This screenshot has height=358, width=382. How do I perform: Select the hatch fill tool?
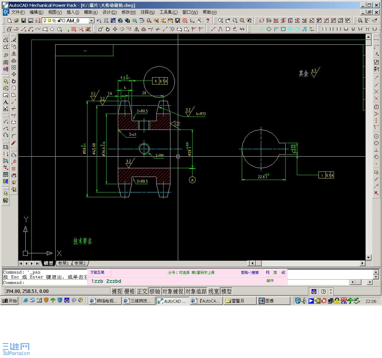(74, 29)
